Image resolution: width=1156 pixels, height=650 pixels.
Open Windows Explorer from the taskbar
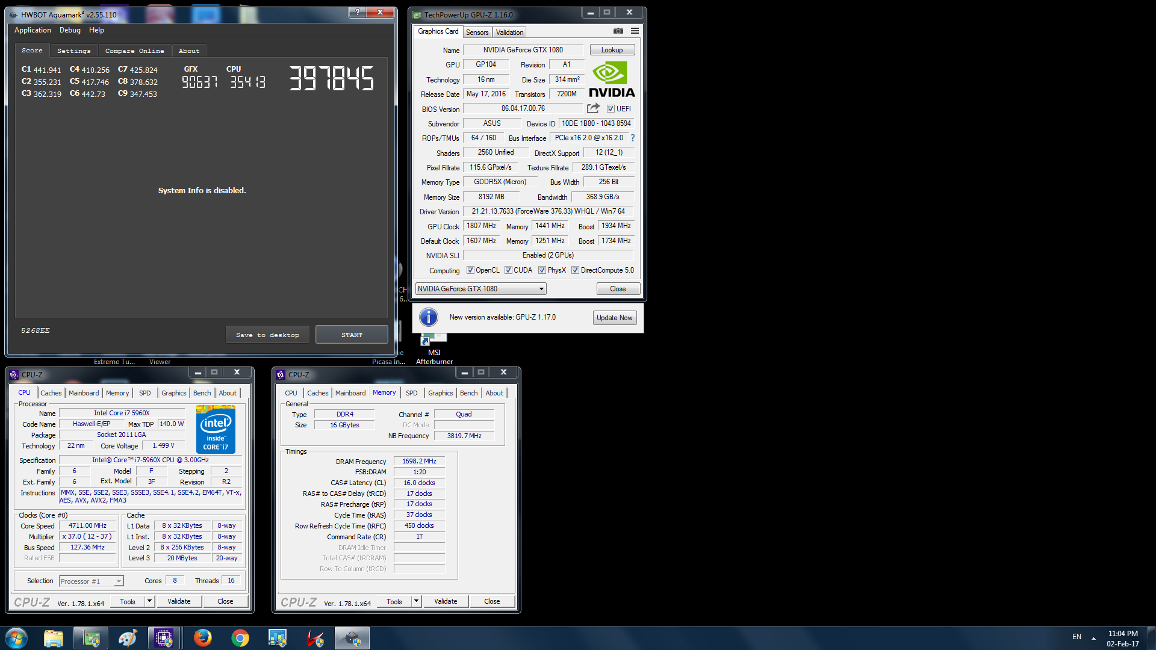click(x=54, y=638)
